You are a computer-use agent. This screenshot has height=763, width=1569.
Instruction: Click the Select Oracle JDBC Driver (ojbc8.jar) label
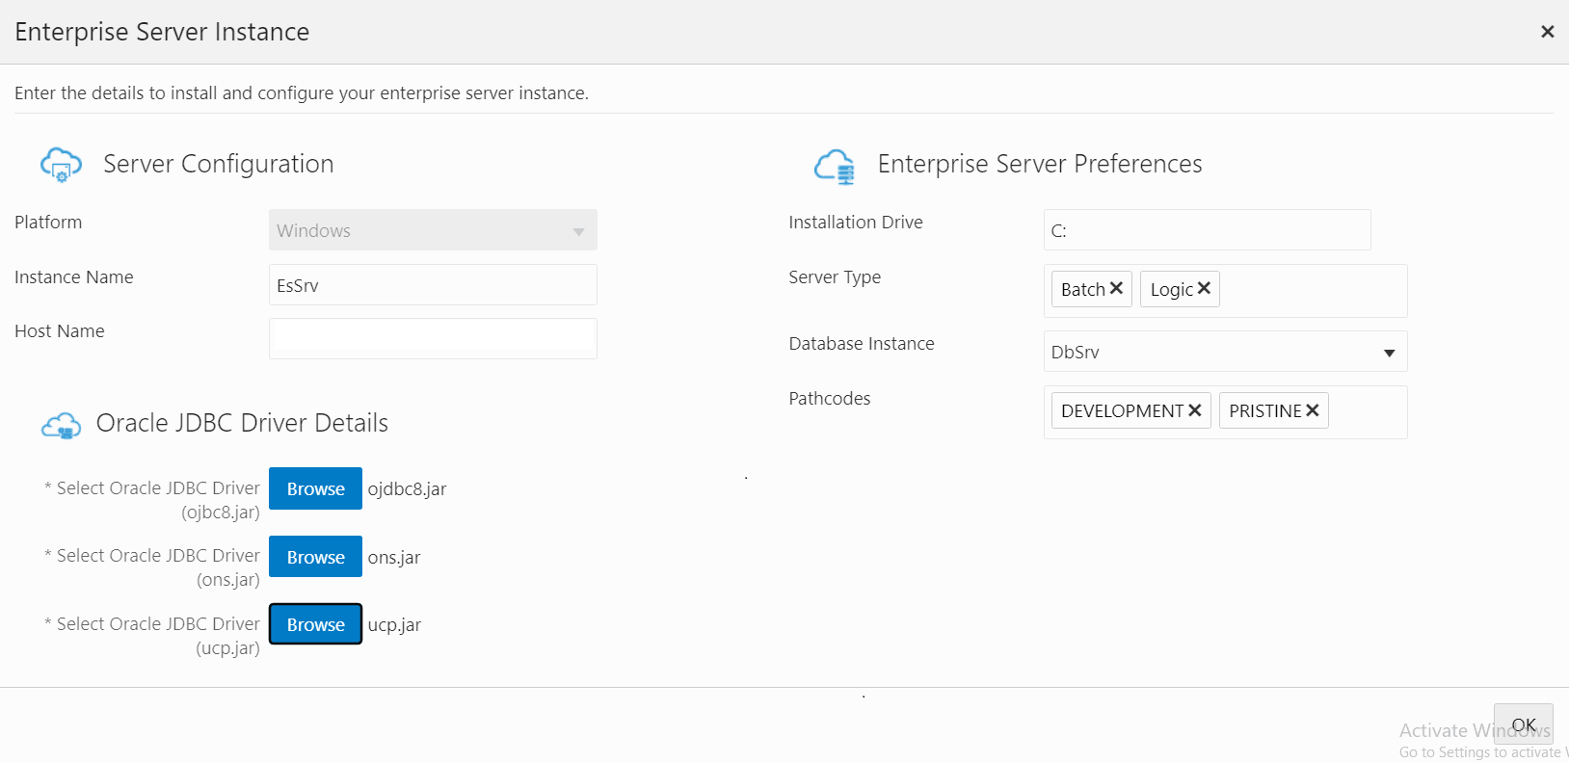point(152,500)
